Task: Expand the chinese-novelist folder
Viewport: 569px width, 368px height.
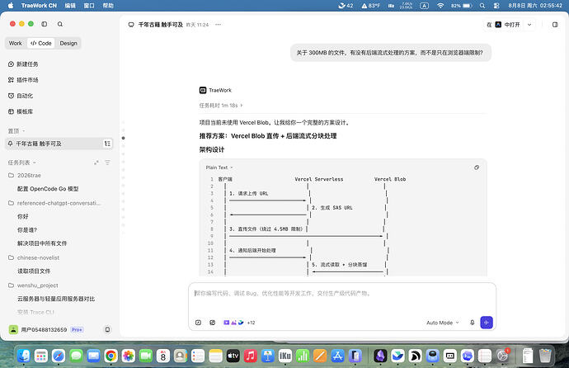Action: click(x=34, y=257)
